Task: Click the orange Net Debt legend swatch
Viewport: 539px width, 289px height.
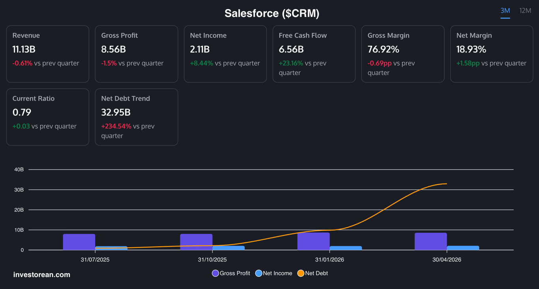Action: coord(301,273)
